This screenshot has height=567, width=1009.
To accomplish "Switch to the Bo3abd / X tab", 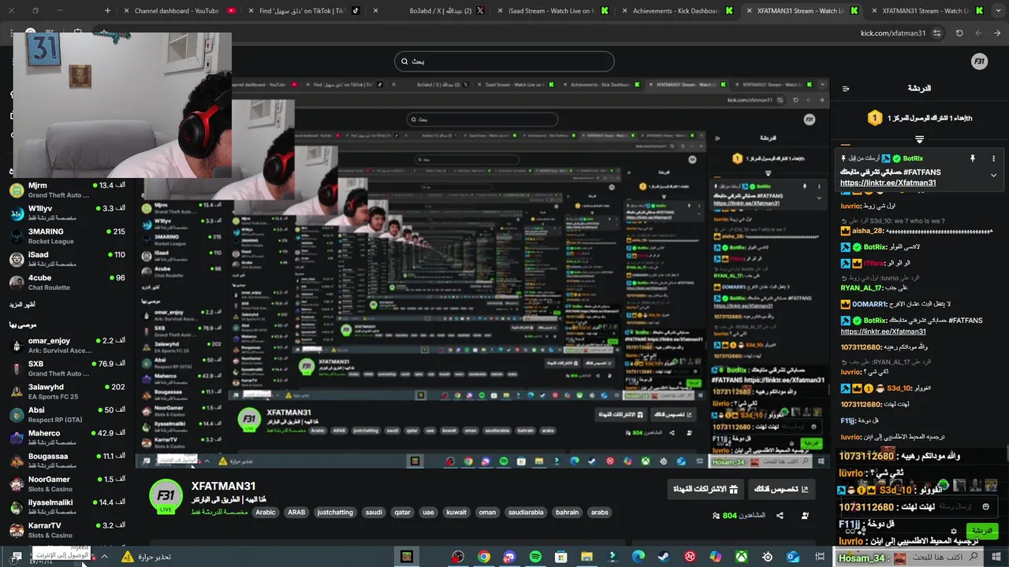I will (x=428, y=11).
